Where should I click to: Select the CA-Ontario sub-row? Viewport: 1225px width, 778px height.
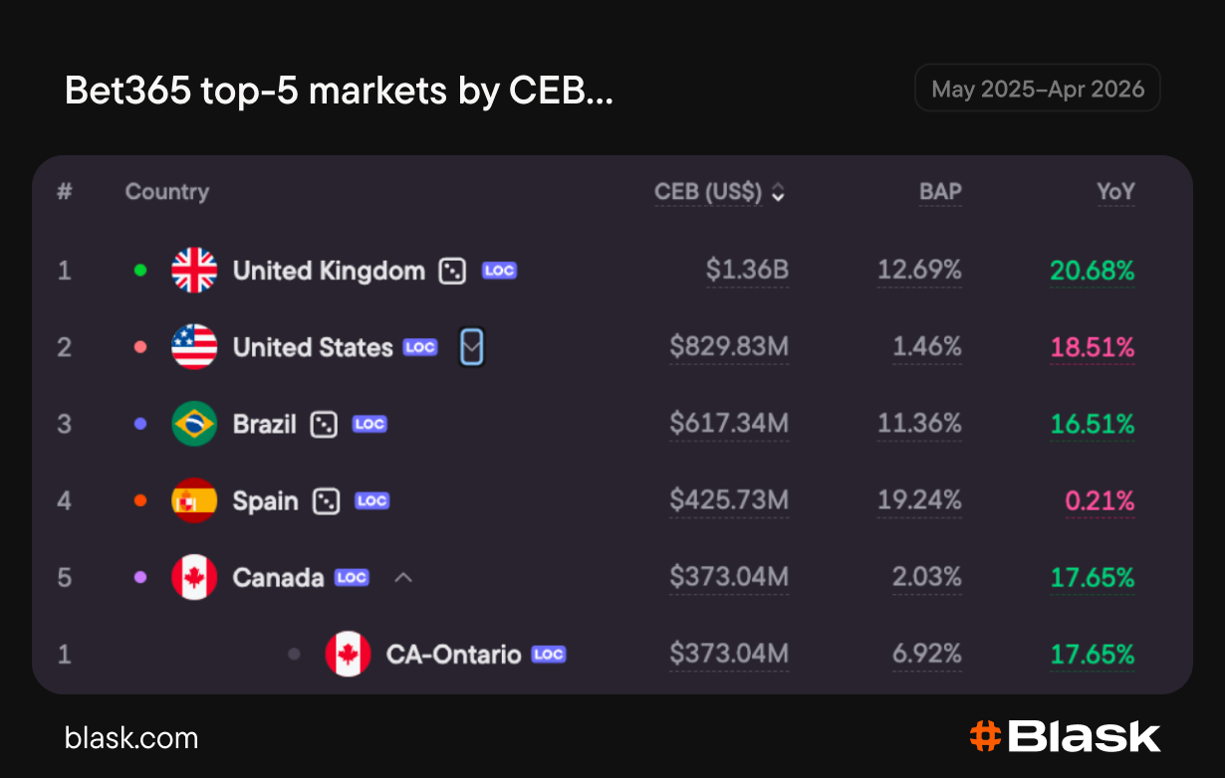pos(612,655)
